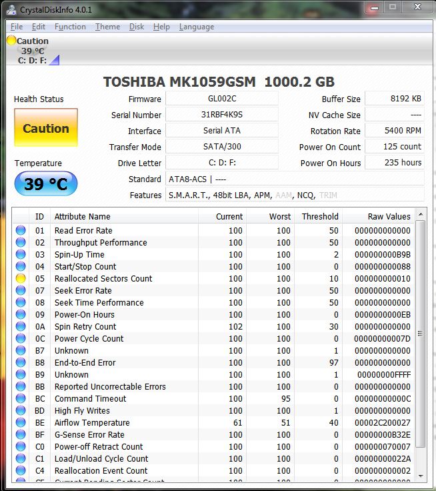This screenshot has height=491, width=436.
Task: Click blue status orb for Airflow Temperature
Action: [21, 422]
